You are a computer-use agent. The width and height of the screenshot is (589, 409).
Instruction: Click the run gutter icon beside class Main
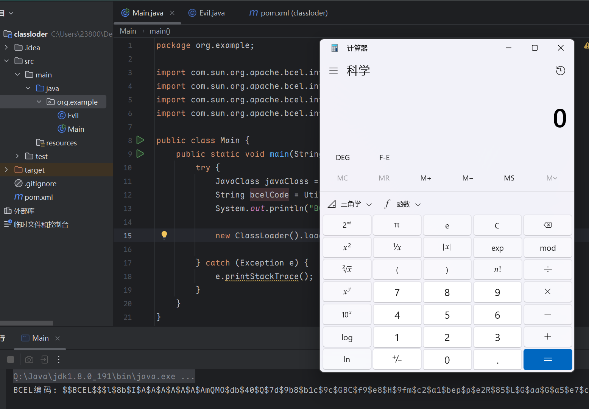[140, 140]
